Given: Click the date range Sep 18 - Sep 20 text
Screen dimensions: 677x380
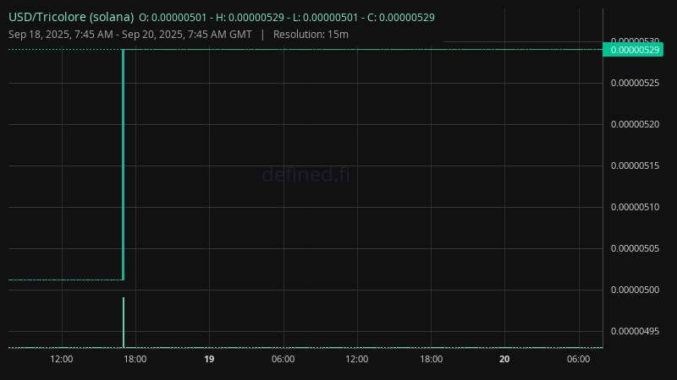Looking at the screenshot, I should [130, 35].
